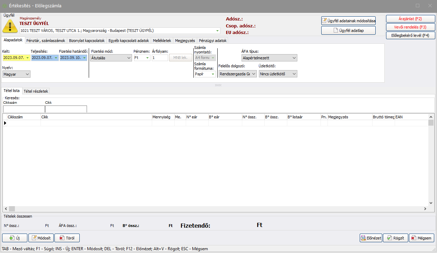Click Ügyfél adatainak módosítása button
The width and height of the screenshot is (437, 253).
pos(348,21)
